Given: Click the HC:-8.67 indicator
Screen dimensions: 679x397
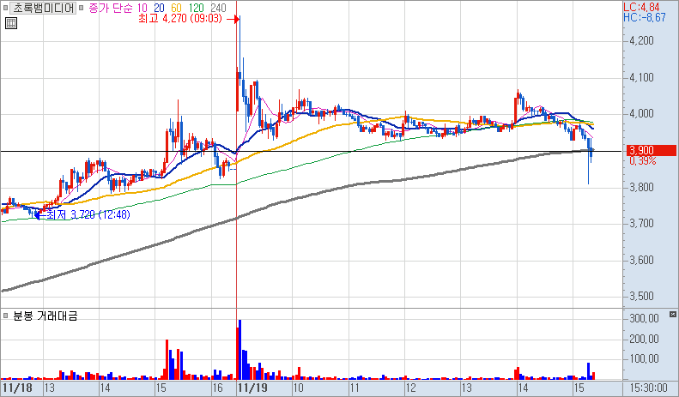Looking at the screenshot, I should coord(645,17).
